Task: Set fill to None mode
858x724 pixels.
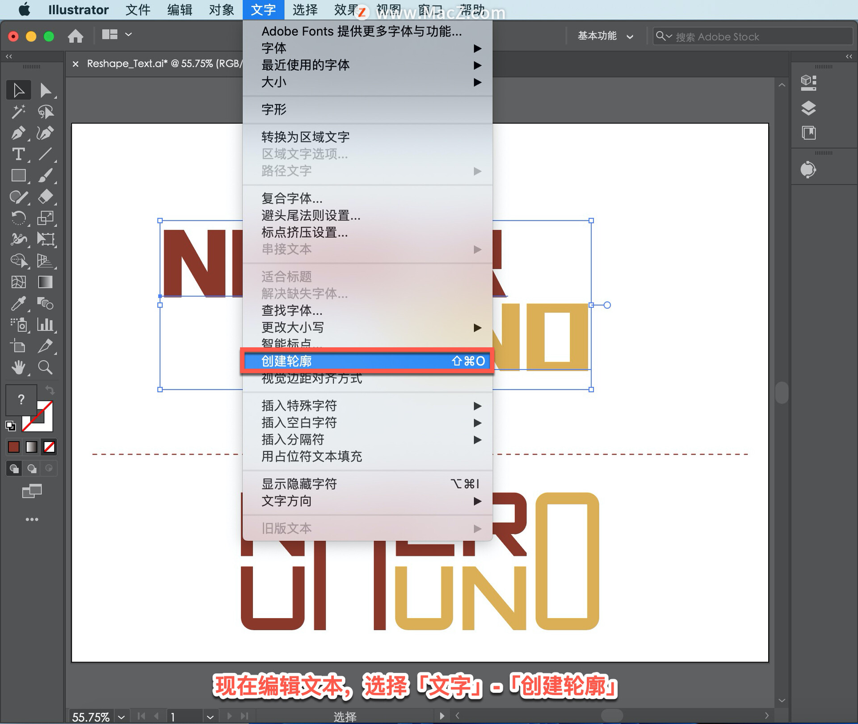Action: coord(49,446)
